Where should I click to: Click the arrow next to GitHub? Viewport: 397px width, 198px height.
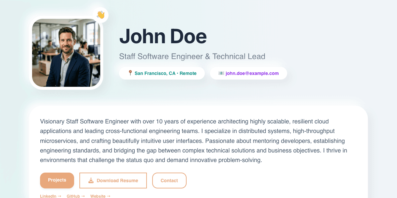pyautogui.click(x=83, y=196)
